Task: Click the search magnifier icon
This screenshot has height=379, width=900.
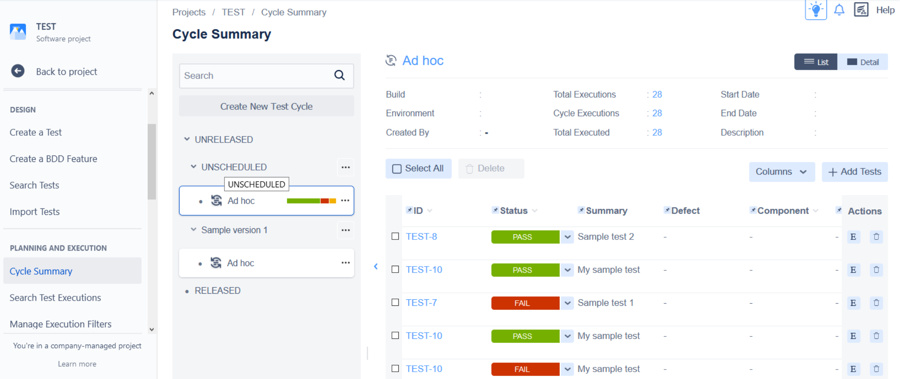Action: point(339,75)
